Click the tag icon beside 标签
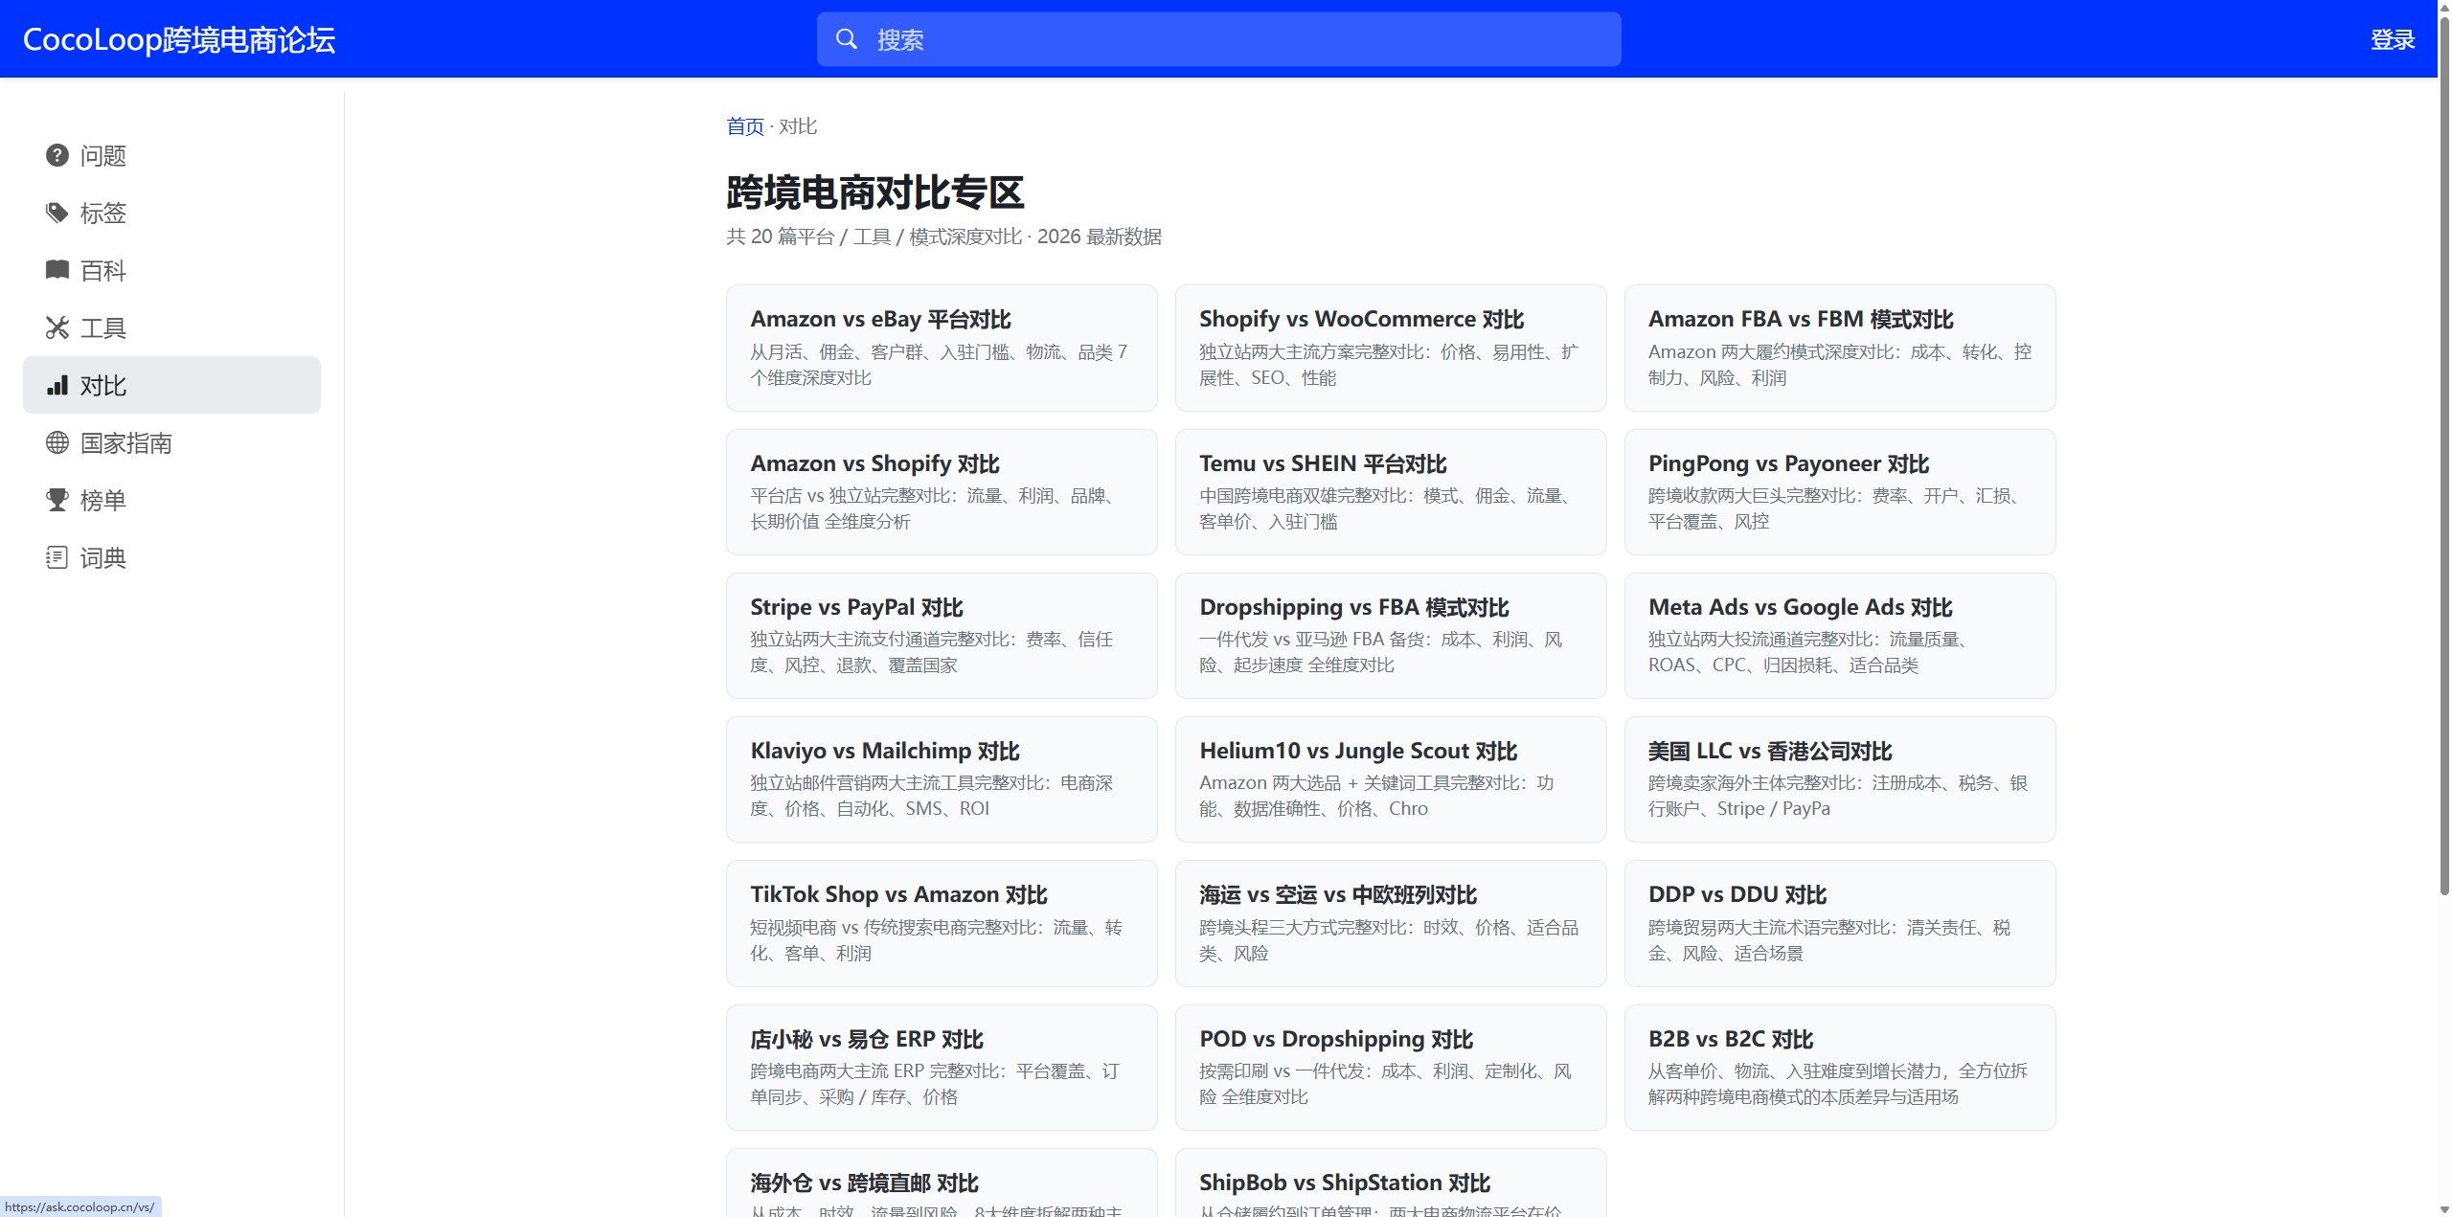The width and height of the screenshot is (2452, 1217). (57, 213)
